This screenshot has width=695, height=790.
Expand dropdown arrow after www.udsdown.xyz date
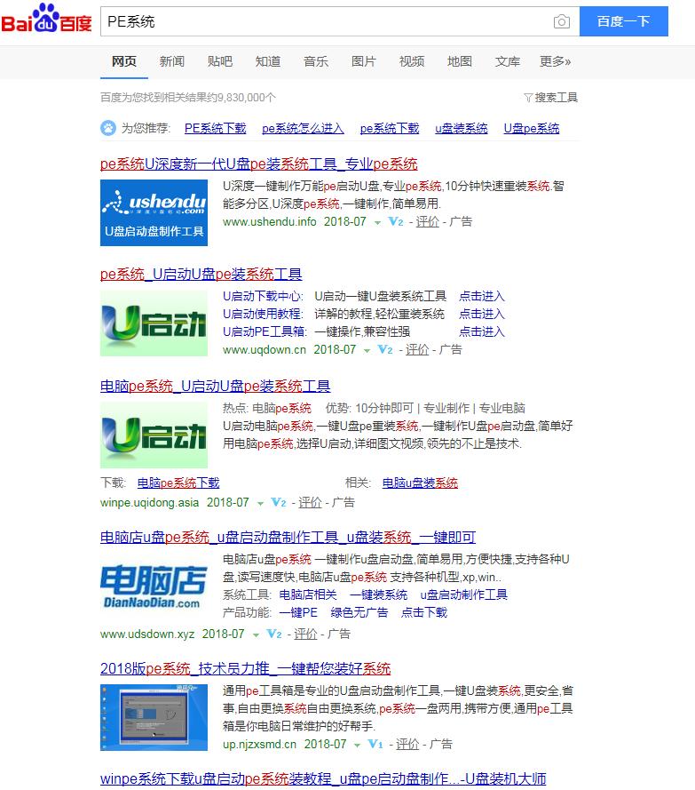click(256, 634)
